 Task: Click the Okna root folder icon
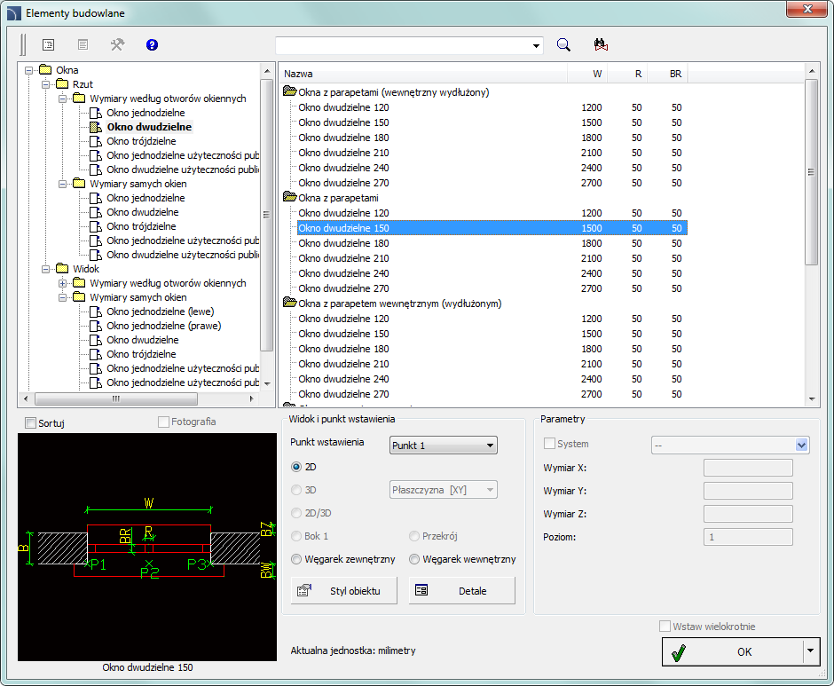click(x=46, y=70)
